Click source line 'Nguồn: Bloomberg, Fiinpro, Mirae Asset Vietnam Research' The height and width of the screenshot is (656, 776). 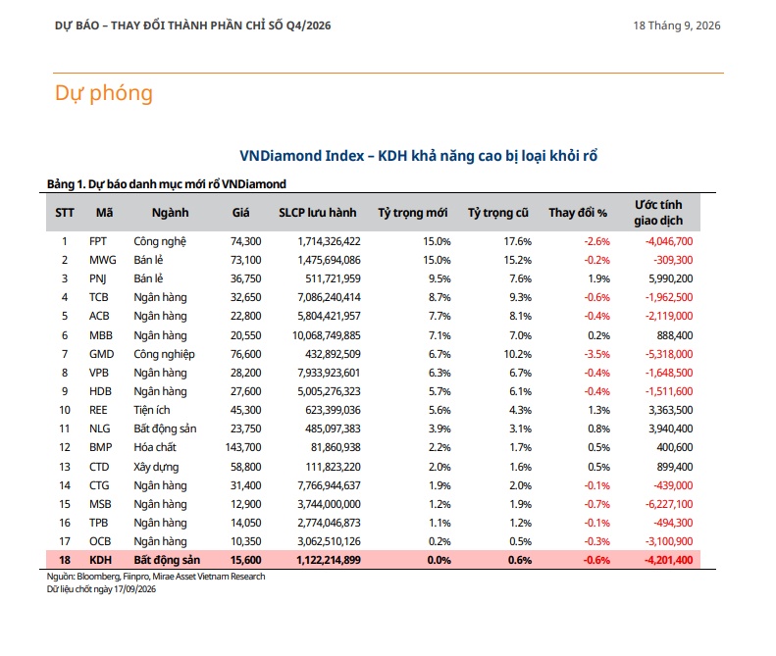pos(156,577)
